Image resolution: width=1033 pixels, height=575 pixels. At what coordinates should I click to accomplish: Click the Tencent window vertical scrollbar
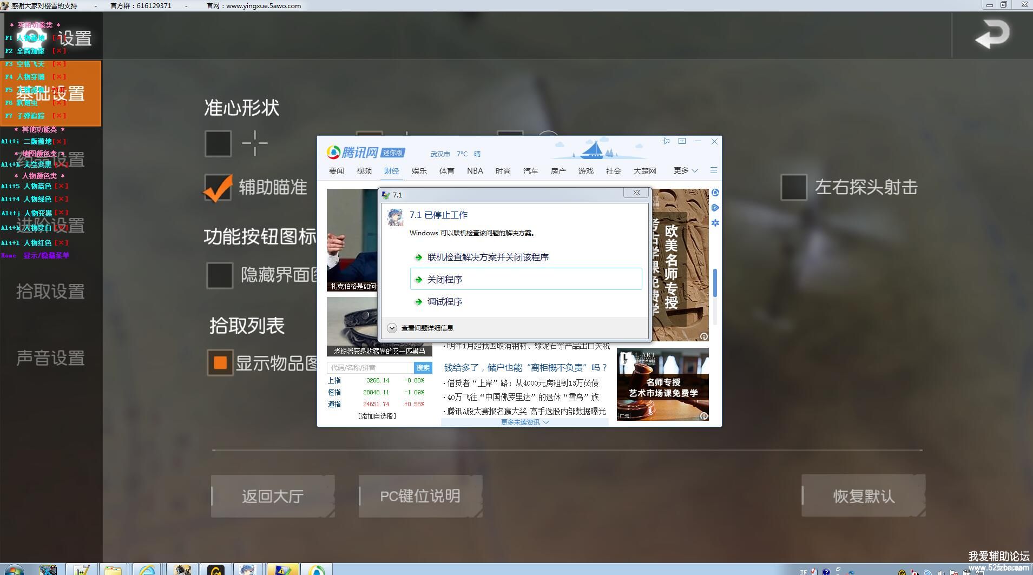pyautogui.click(x=715, y=283)
